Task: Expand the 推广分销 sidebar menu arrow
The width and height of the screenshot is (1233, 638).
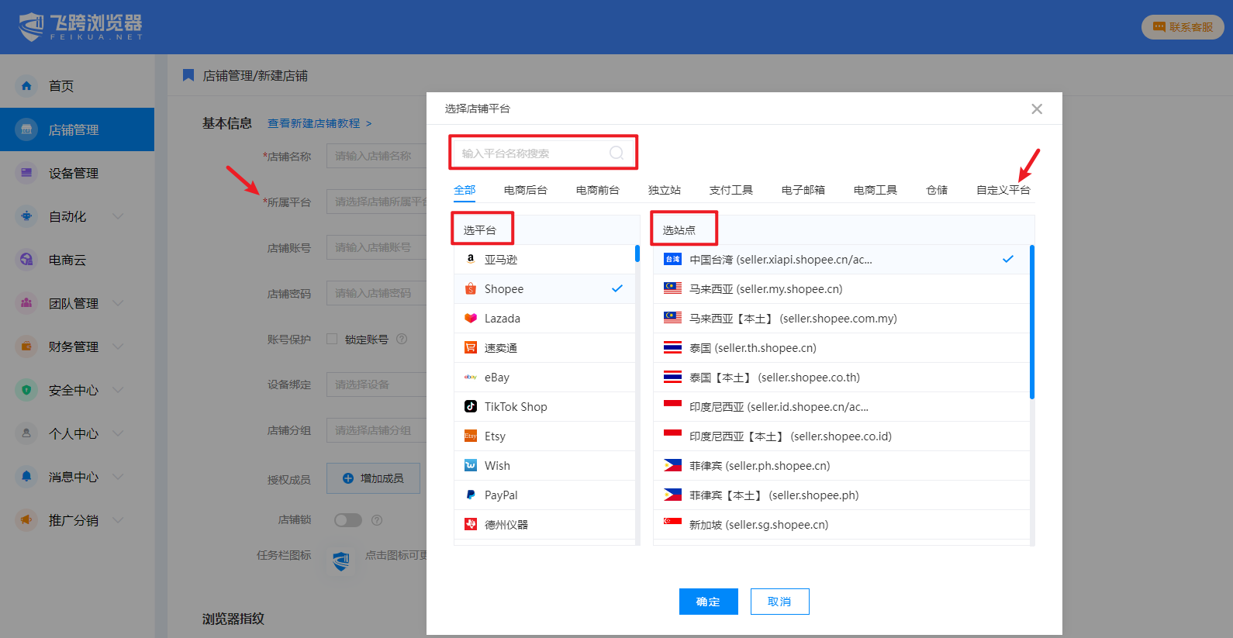Action: point(118,520)
